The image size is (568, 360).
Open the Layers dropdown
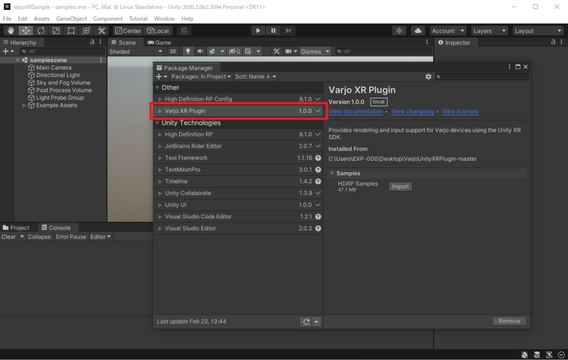pos(490,31)
